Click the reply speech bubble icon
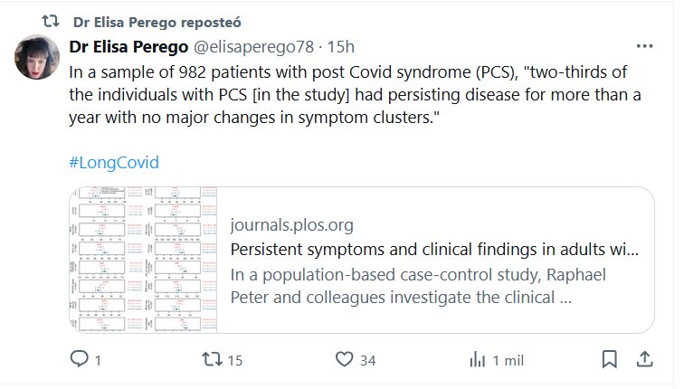Image resolution: width=684 pixels, height=389 pixels. (81, 360)
